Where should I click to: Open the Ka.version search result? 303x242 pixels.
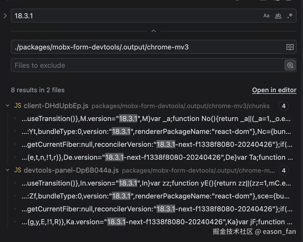[156, 222]
